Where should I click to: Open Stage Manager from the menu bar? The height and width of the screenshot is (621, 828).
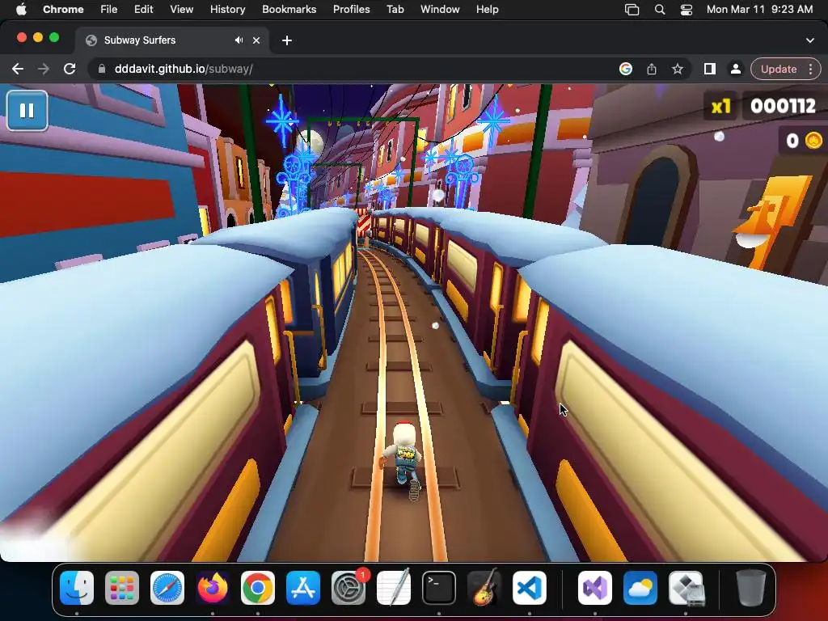pos(632,10)
